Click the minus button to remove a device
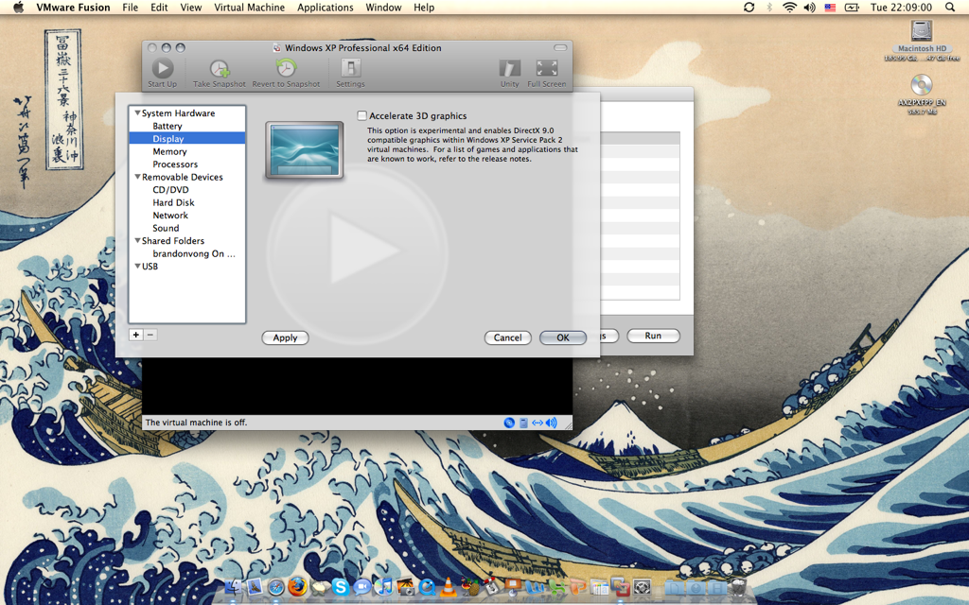 pyautogui.click(x=150, y=335)
